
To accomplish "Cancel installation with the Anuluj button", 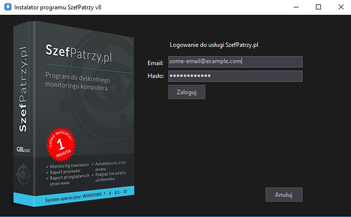I will point(284,195).
